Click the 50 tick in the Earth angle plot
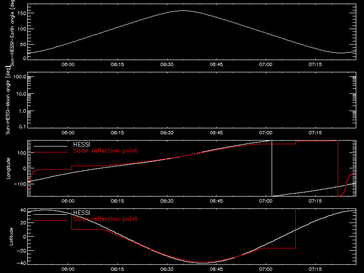 (x=23, y=45)
